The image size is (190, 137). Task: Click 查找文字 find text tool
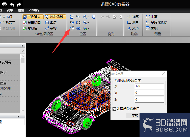pyautogui.click(x=8, y=22)
